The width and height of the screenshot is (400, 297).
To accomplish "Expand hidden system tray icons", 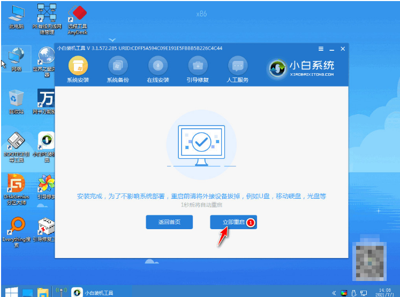I will (x=334, y=293).
